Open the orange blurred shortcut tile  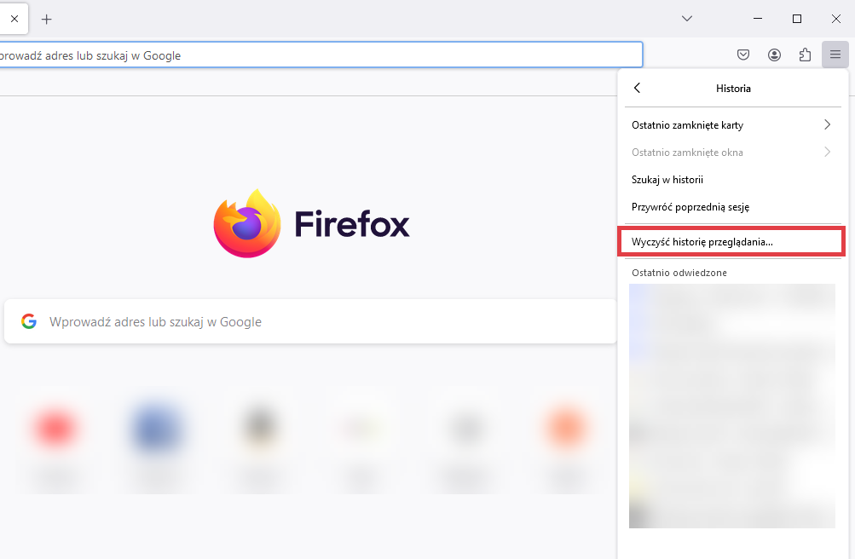coord(565,429)
